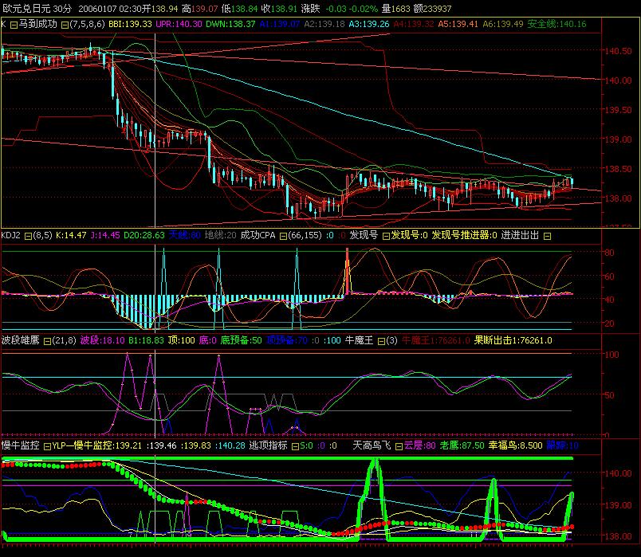Collapse the box icon before 马到成功

point(14,25)
